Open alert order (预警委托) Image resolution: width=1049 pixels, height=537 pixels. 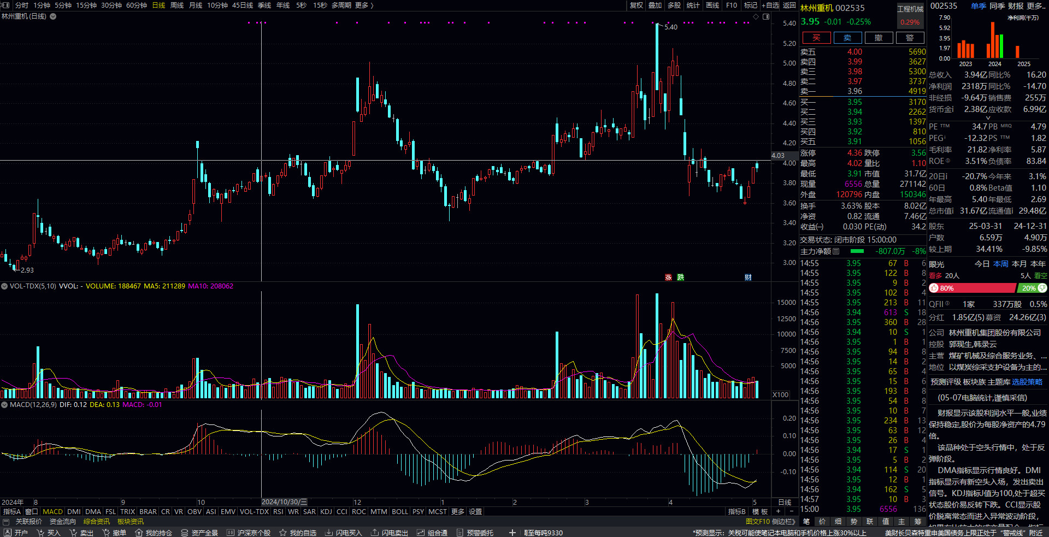point(475,533)
